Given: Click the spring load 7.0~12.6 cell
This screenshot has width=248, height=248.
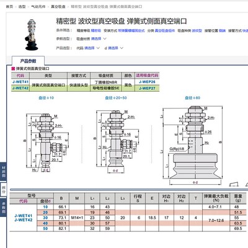Looking at the screenshot, I should pos(216,221).
